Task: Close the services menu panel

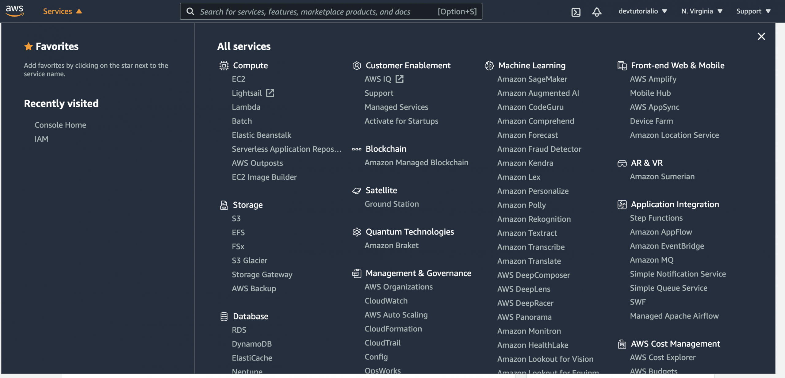Action: click(x=761, y=36)
